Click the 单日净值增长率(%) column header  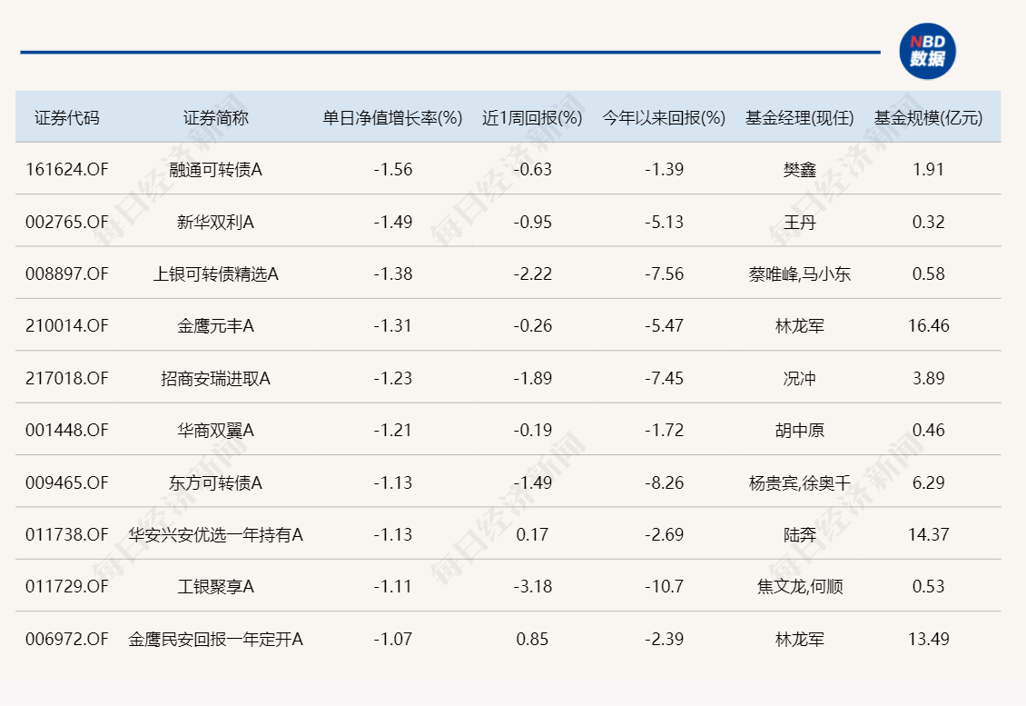392,118
